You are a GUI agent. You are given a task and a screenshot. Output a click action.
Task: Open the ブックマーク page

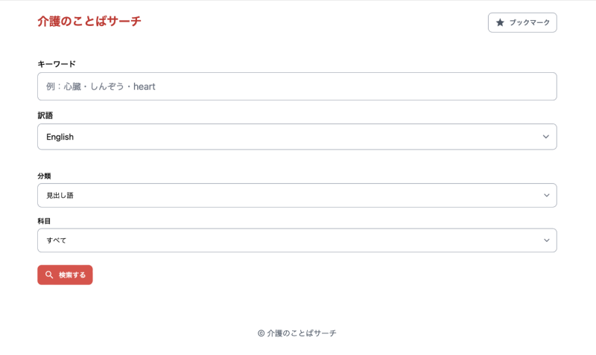[x=522, y=23]
